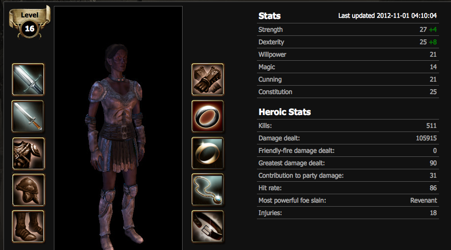Click the boots equipment slot
Viewport: 451px width, 250px height.
28,227
